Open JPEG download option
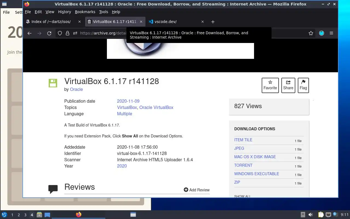The width and height of the screenshot is (350, 219). pos(239,148)
